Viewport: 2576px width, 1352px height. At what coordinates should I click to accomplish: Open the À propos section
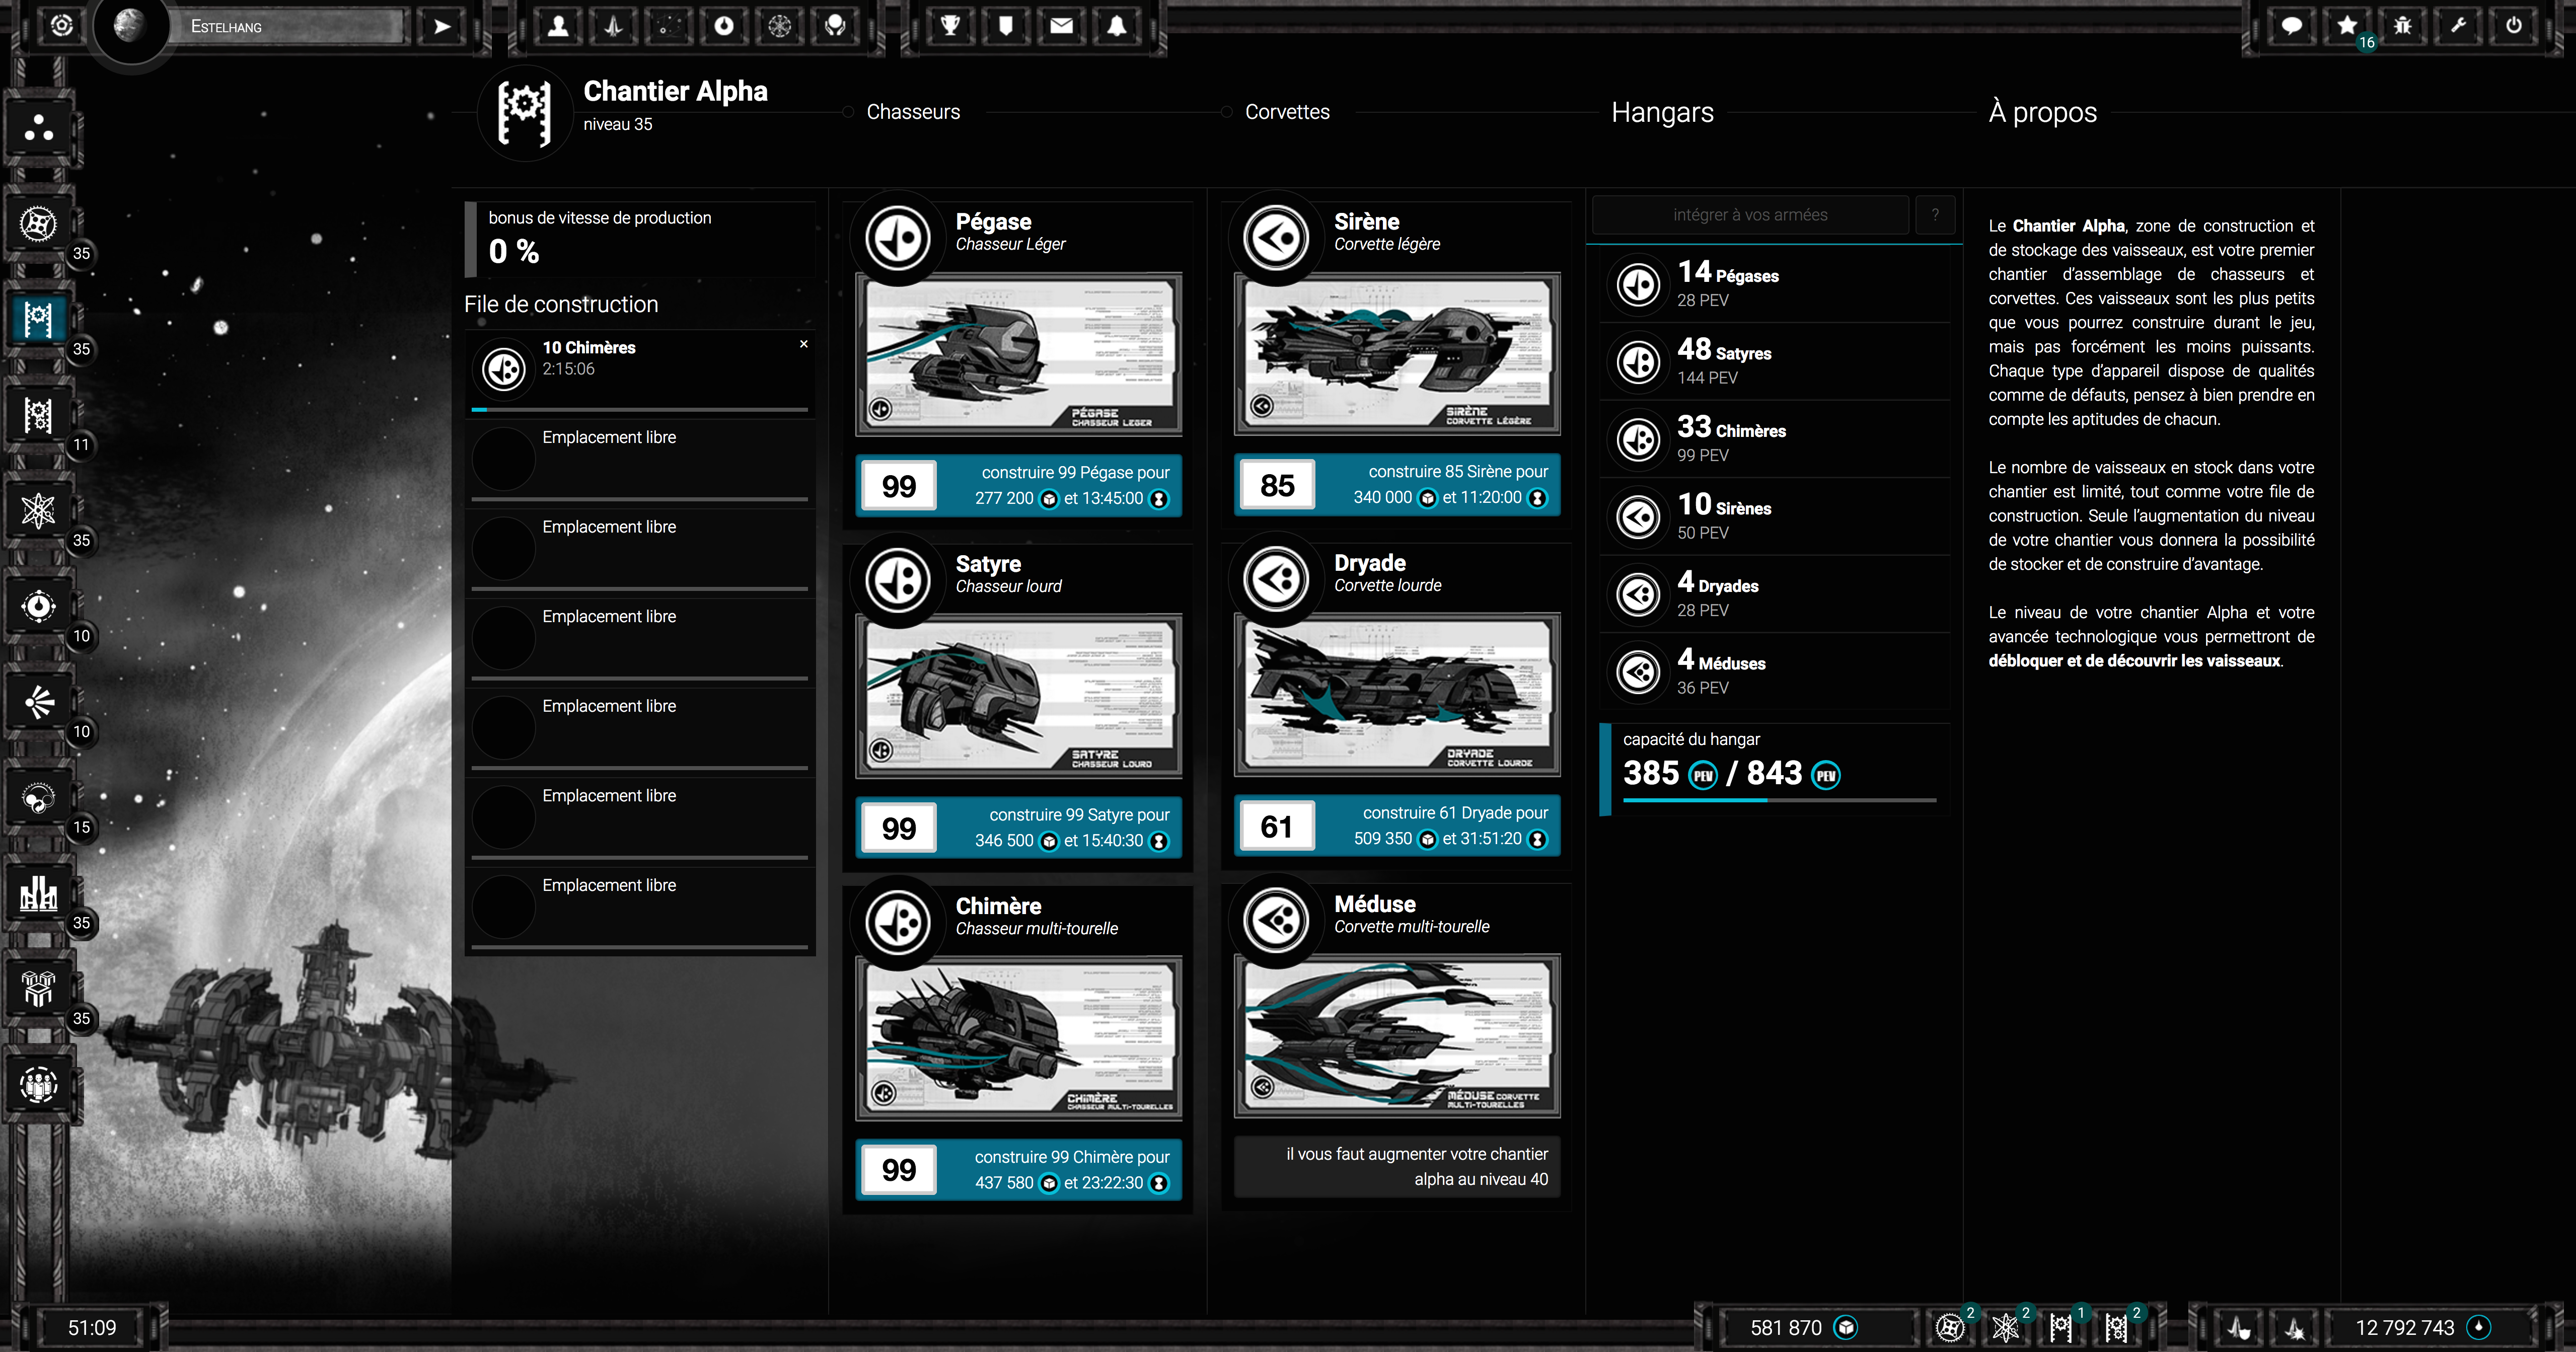pos(2042,112)
